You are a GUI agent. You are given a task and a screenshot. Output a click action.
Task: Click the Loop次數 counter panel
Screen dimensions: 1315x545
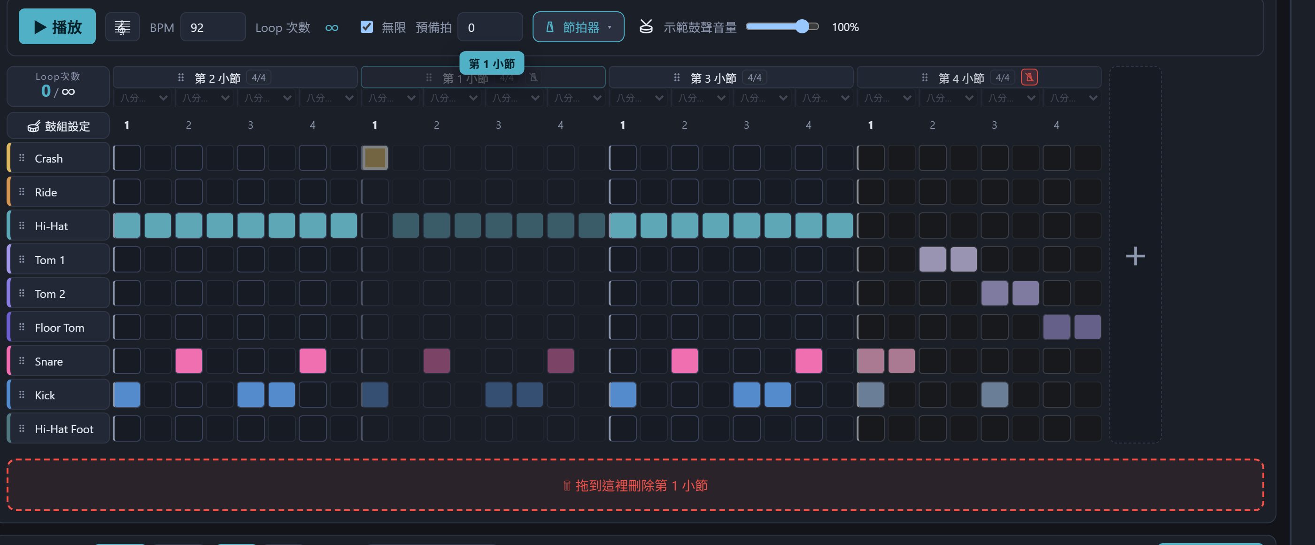(x=58, y=86)
